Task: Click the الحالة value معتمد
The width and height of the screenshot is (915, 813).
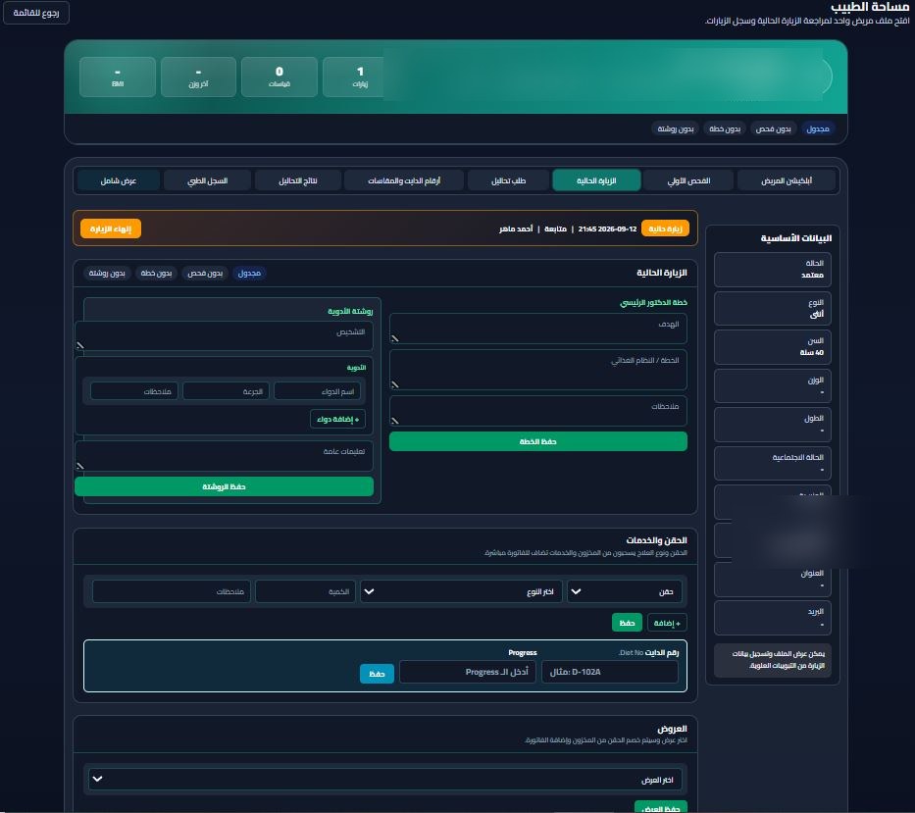Action: point(812,275)
